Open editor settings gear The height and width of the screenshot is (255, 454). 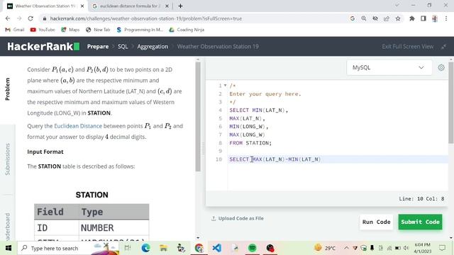(441, 68)
